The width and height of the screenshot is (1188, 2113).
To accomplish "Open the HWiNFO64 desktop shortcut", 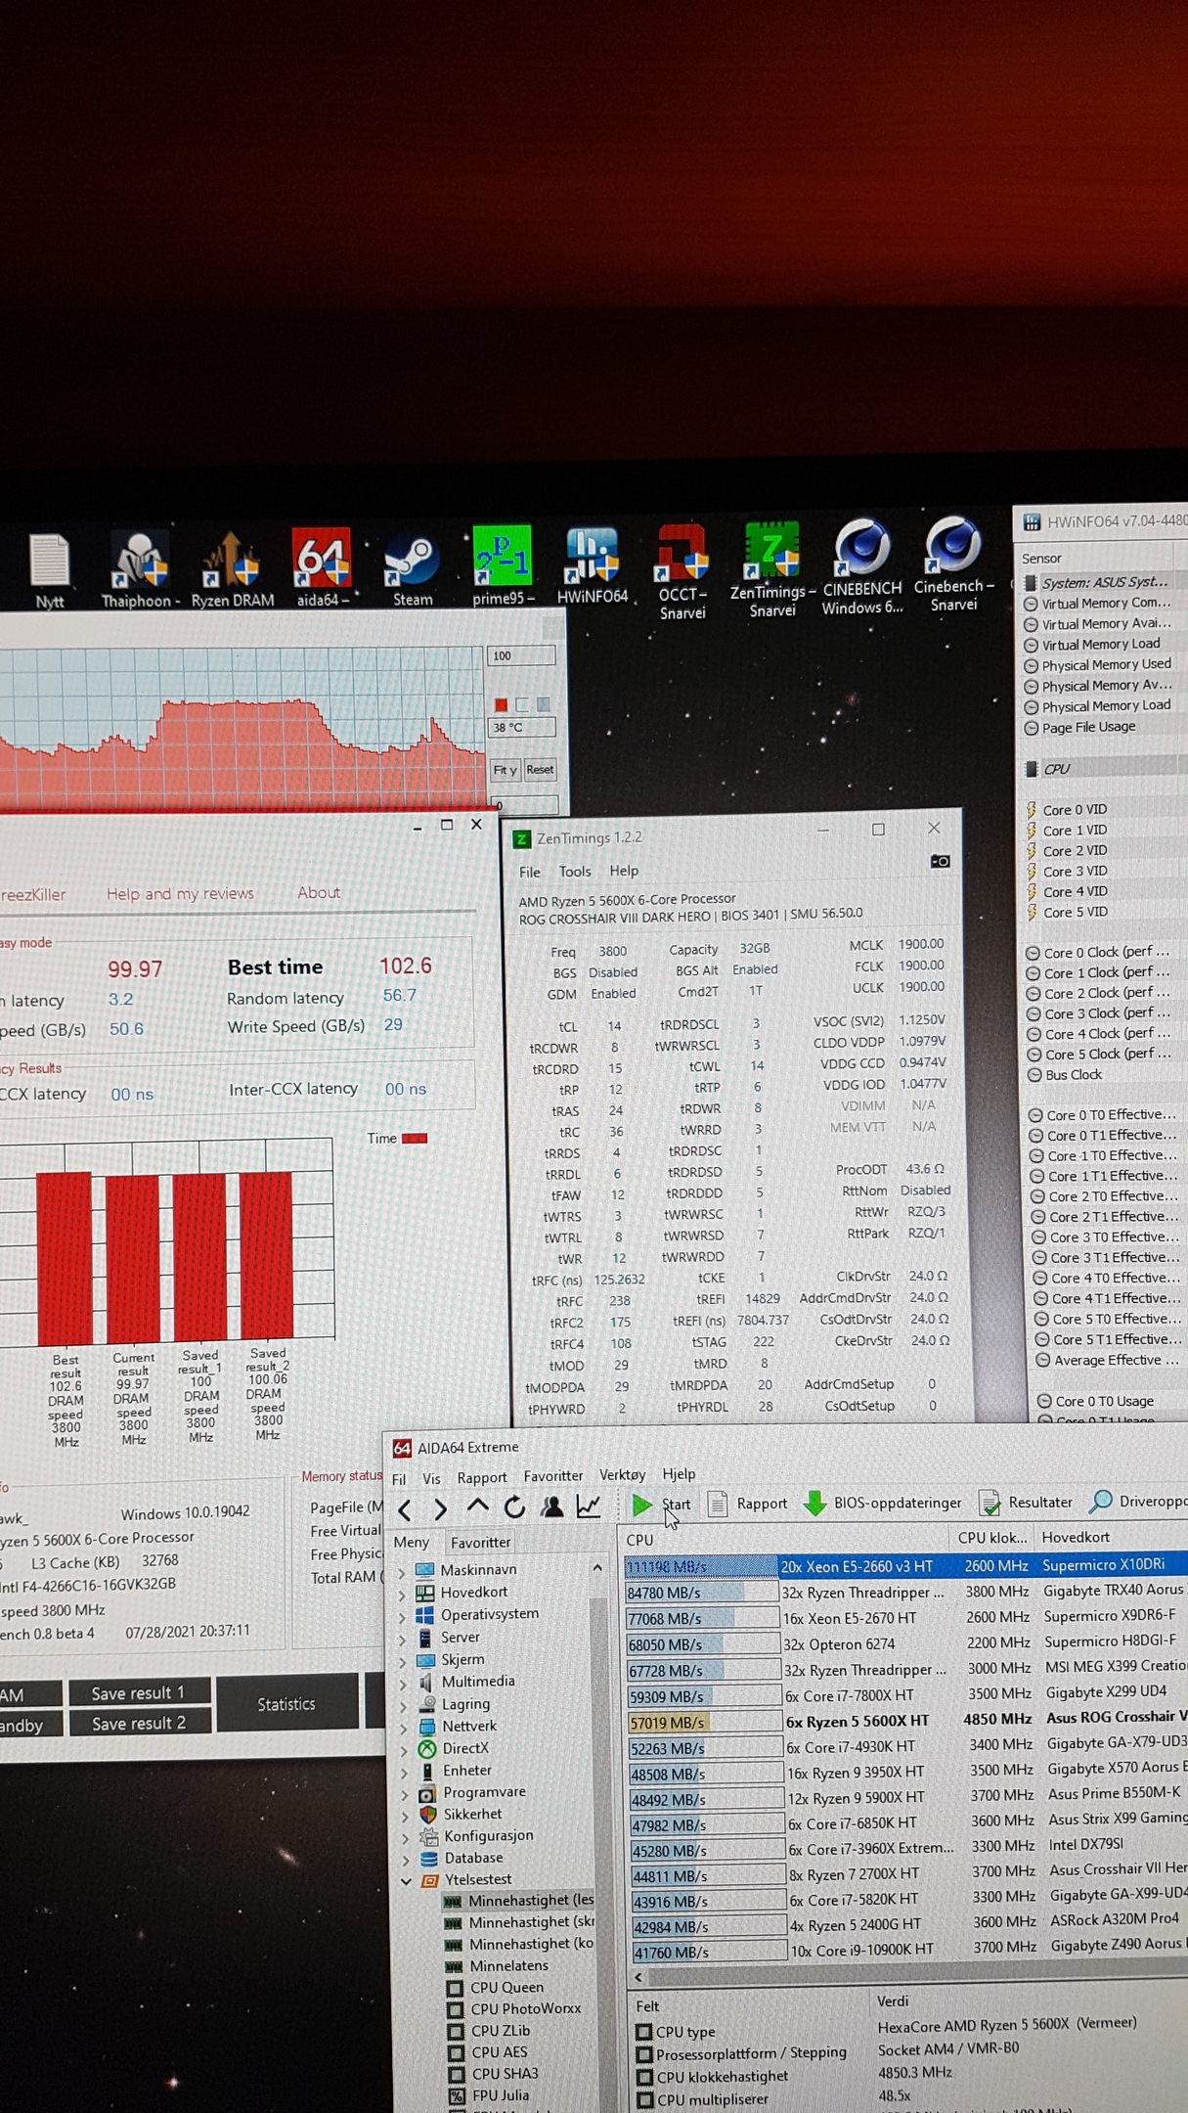I will click(592, 564).
